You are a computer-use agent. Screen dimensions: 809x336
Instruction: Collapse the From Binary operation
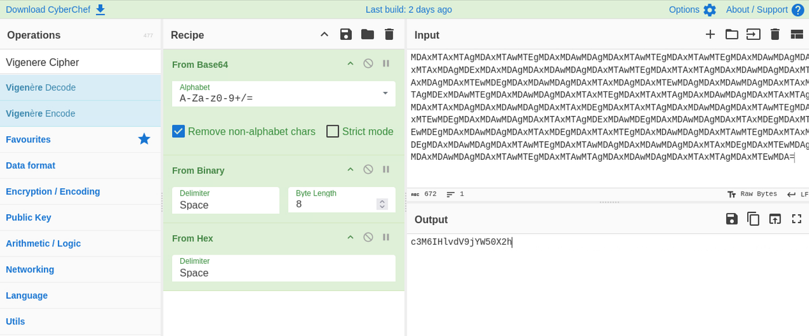(x=350, y=170)
